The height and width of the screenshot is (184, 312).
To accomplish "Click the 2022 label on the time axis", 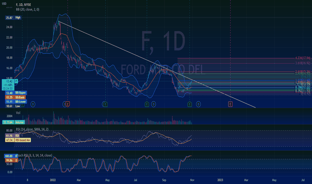I will (x=53, y=180).
